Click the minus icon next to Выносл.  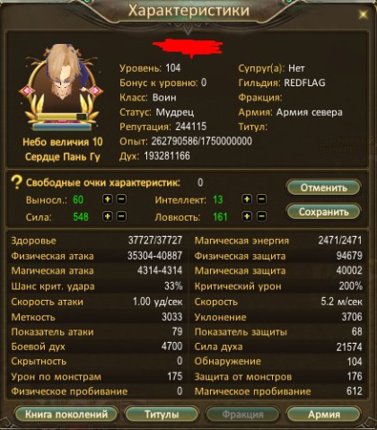(x=121, y=199)
